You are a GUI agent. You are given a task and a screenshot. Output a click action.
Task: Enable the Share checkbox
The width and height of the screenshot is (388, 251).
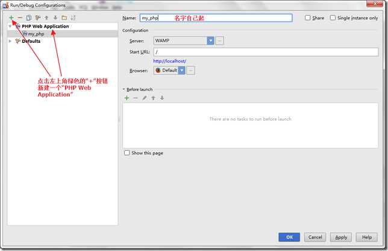308,18
